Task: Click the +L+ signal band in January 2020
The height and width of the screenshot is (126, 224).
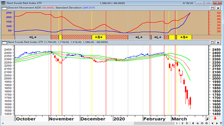Action: [139, 37]
